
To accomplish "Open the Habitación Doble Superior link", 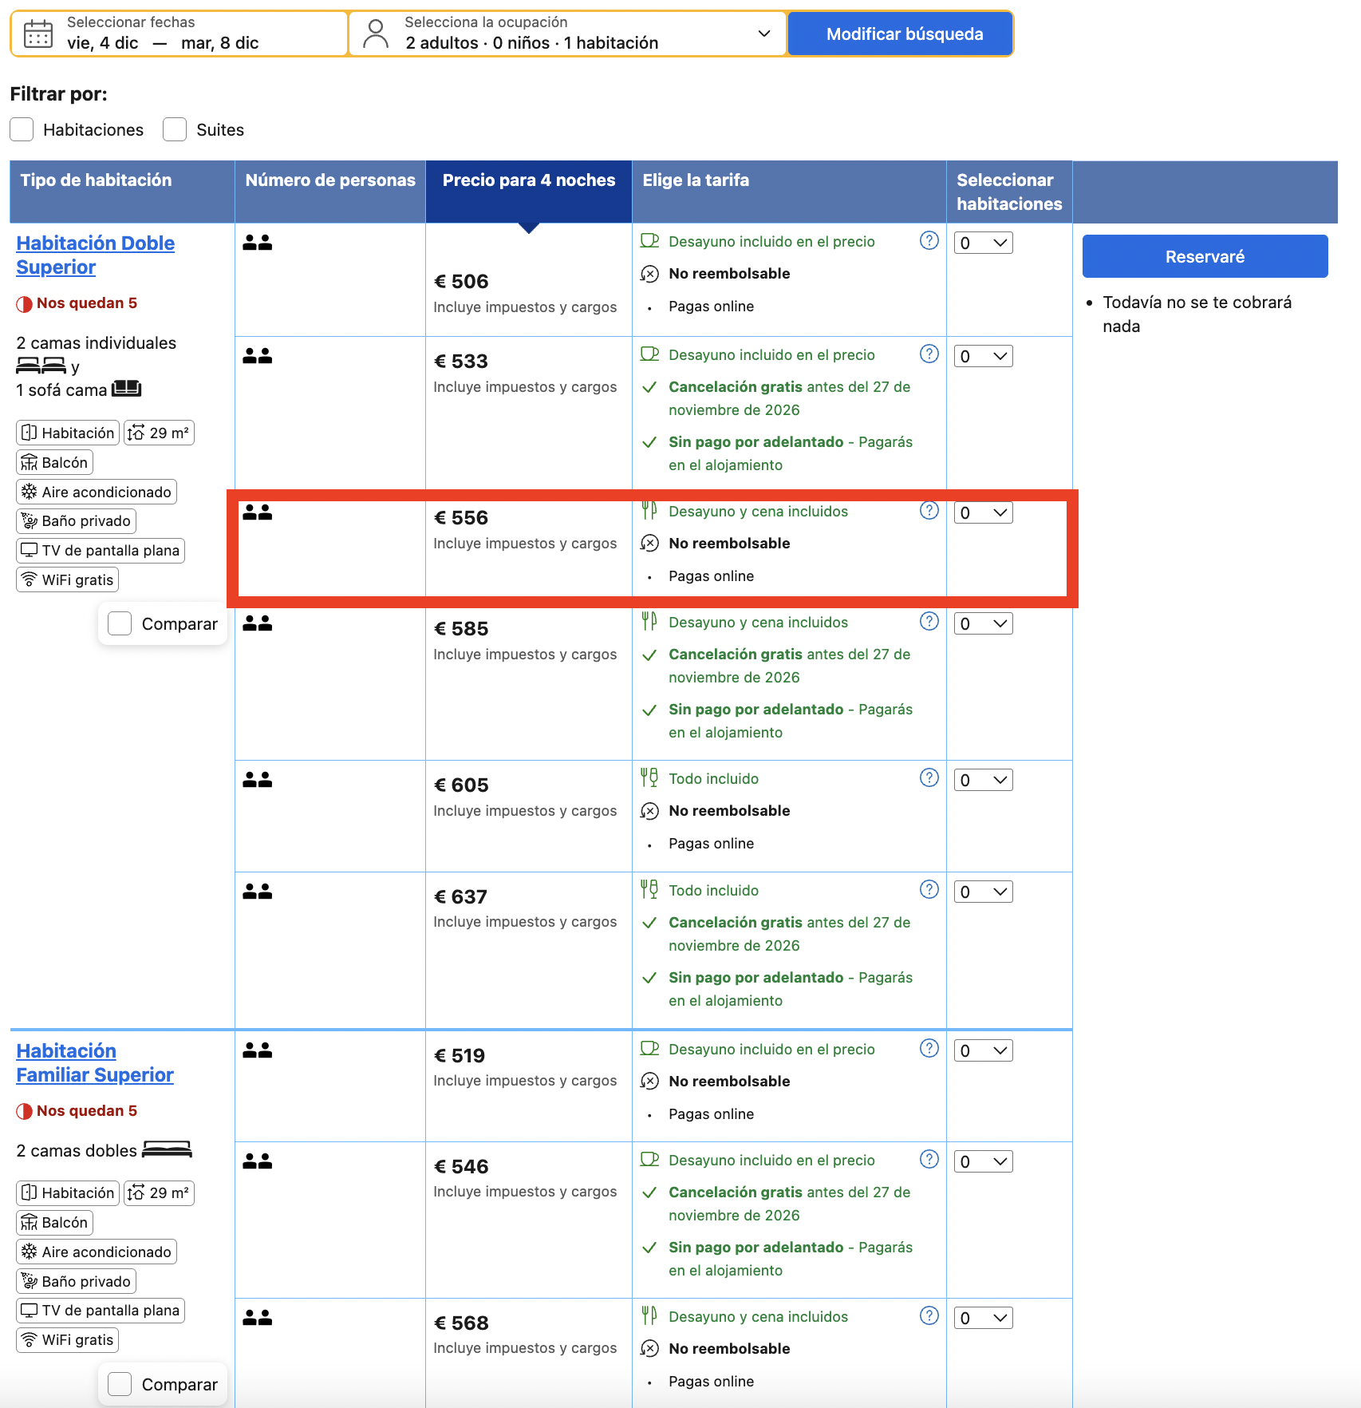I will (95, 255).
